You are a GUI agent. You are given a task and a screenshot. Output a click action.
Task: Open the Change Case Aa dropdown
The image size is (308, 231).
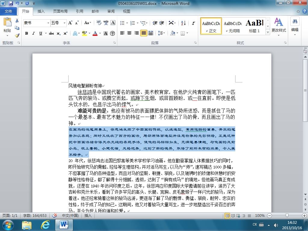coord(88,23)
